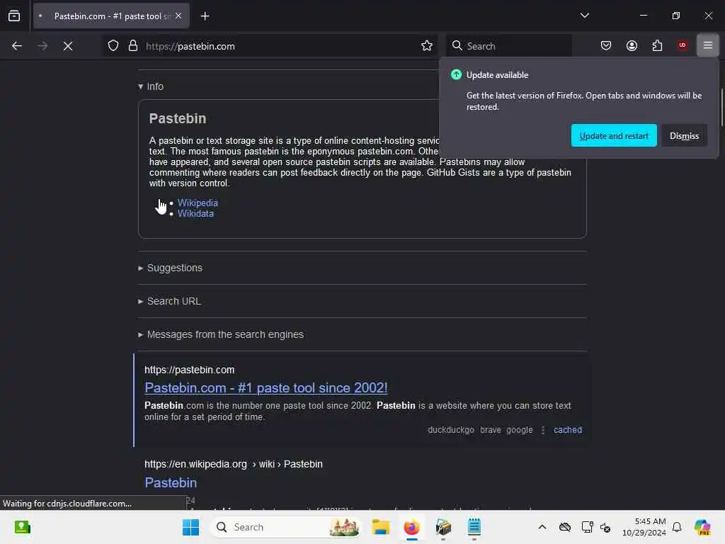Image resolution: width=725 pixels, height=544 pixels.
Task: Open the Extensions puzzle icon
Action: (x=657, y=46)
